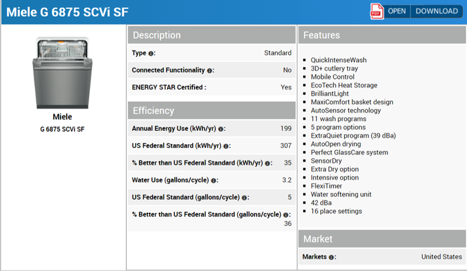Open info icon for US Federal Standard kWh/yr
The image size is (467, 271).
tap(226, 146)
